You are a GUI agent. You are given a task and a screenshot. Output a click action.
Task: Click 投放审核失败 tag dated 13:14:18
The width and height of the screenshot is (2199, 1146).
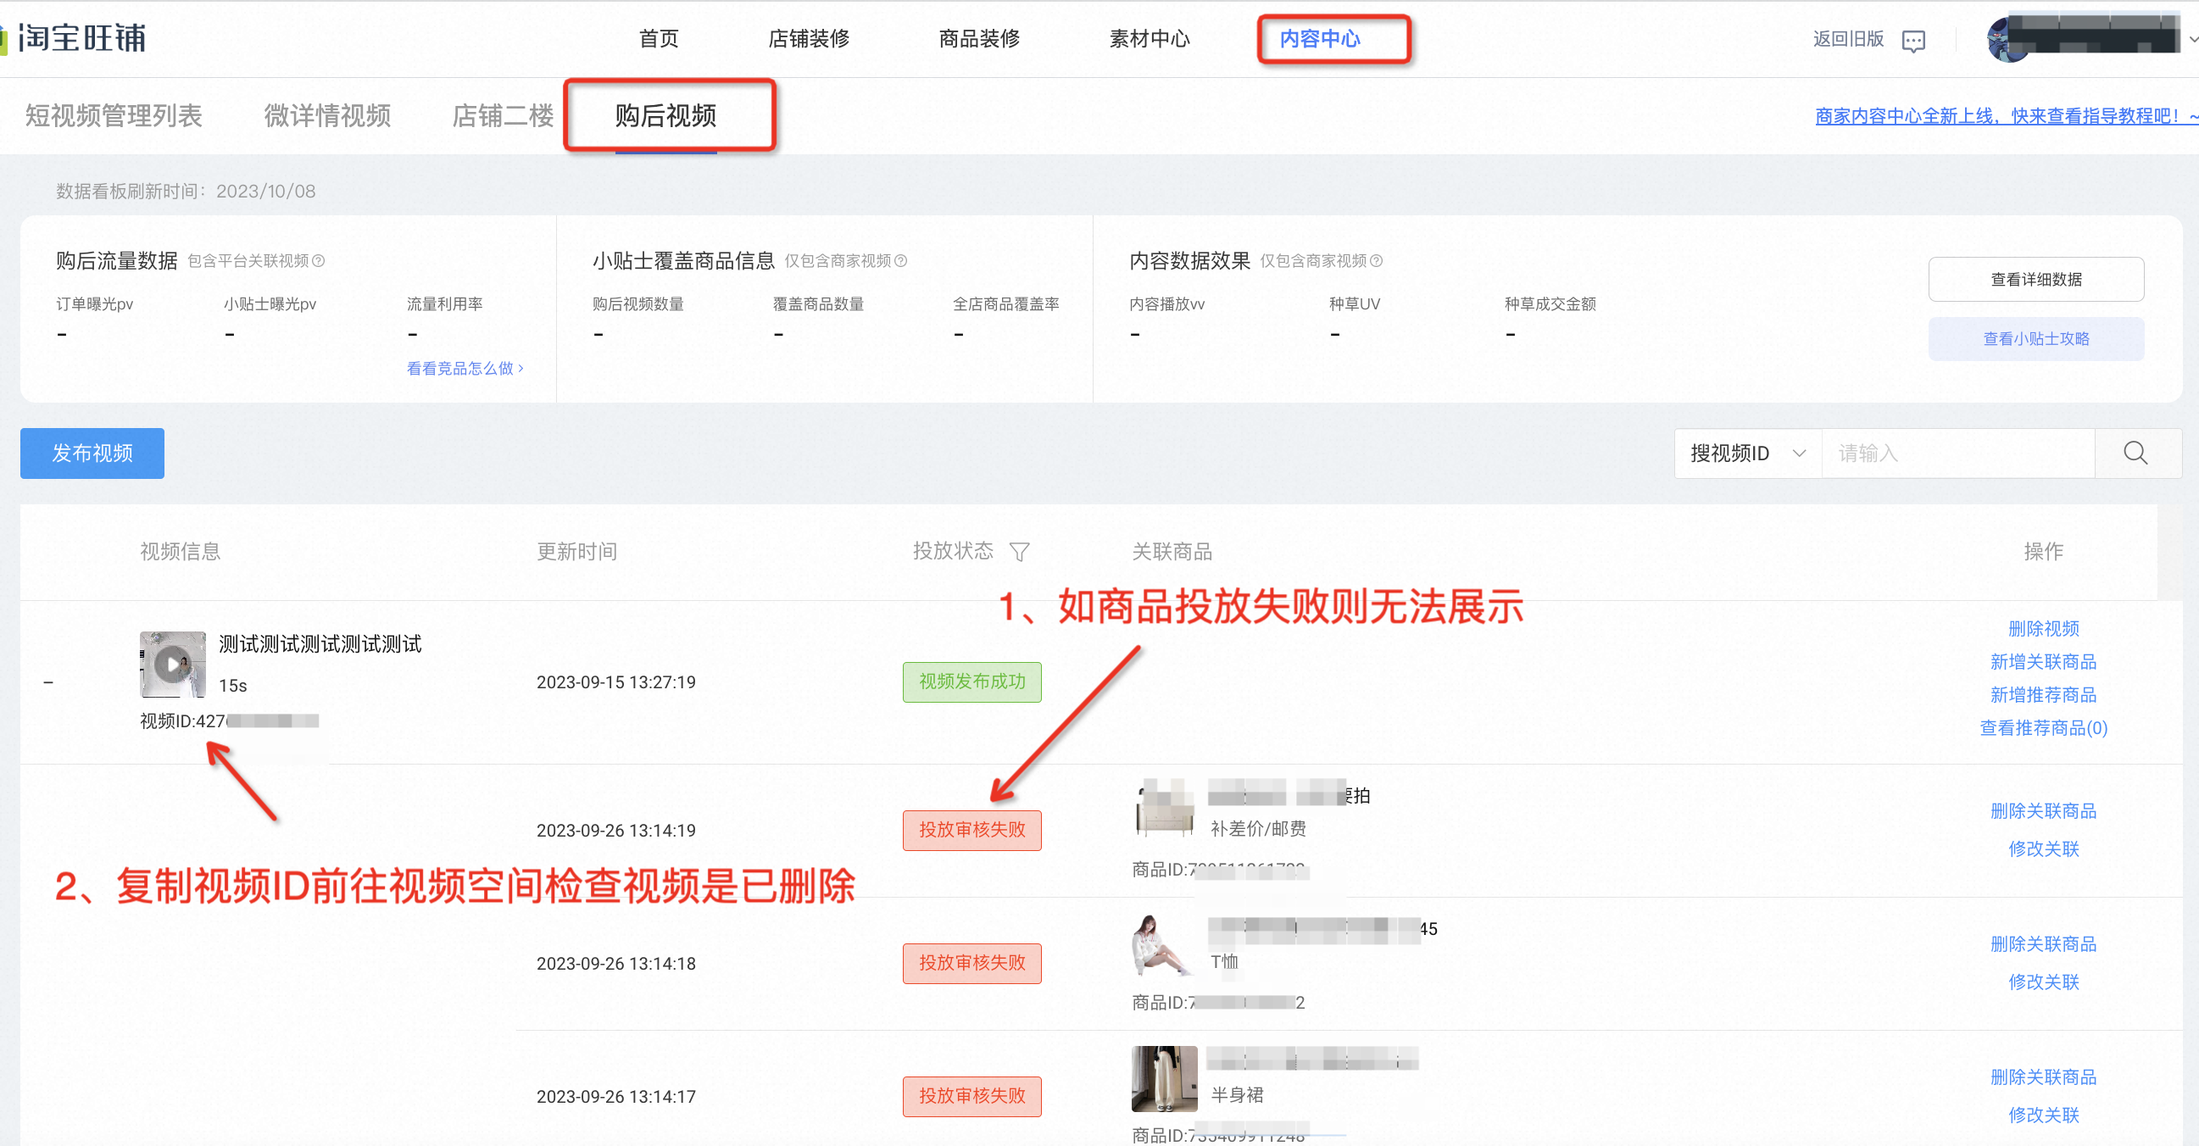(x=971, y=964)
